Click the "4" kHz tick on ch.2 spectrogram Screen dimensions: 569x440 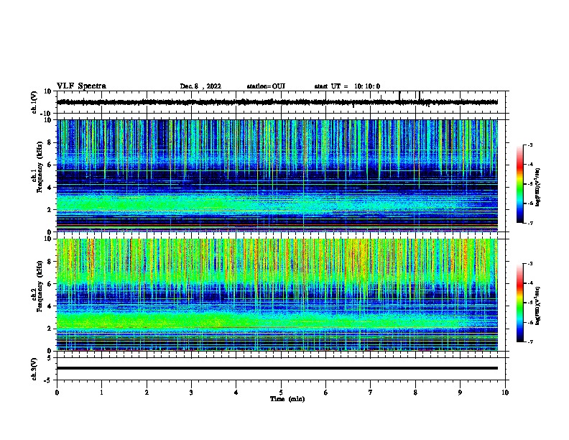tap(50, 306)
